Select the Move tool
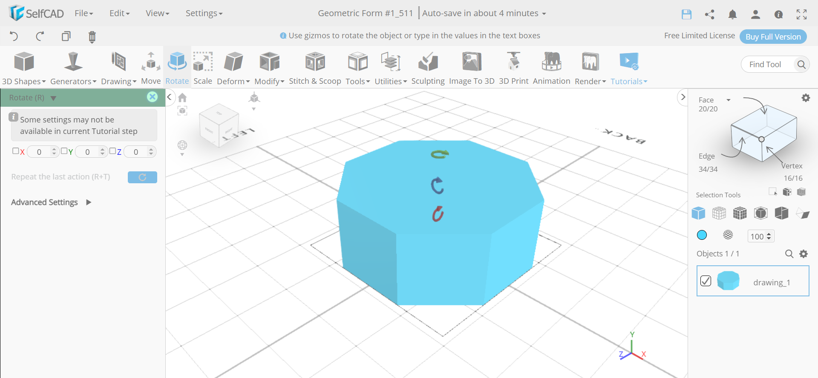The image size is (818, 378). click(151, 68)
